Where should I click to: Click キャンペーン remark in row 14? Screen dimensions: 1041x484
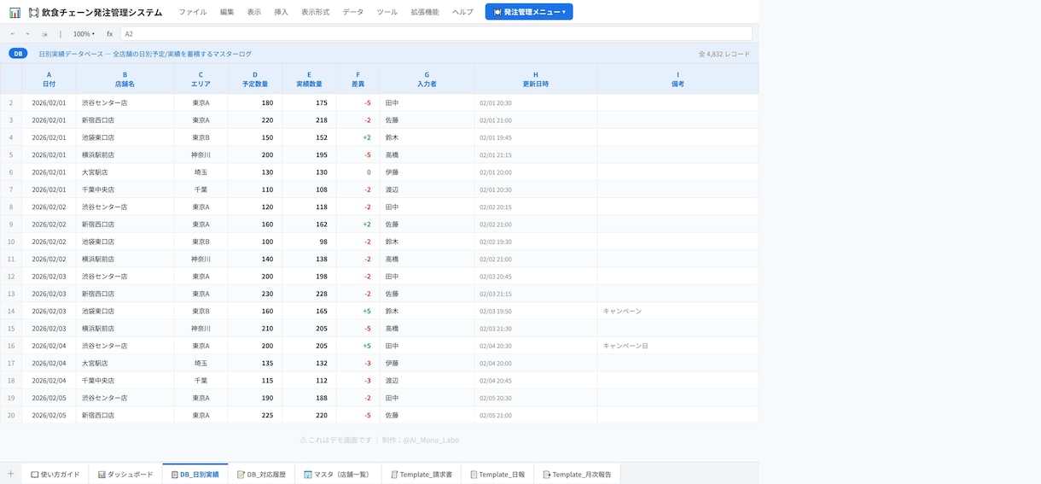pos(678,311)
